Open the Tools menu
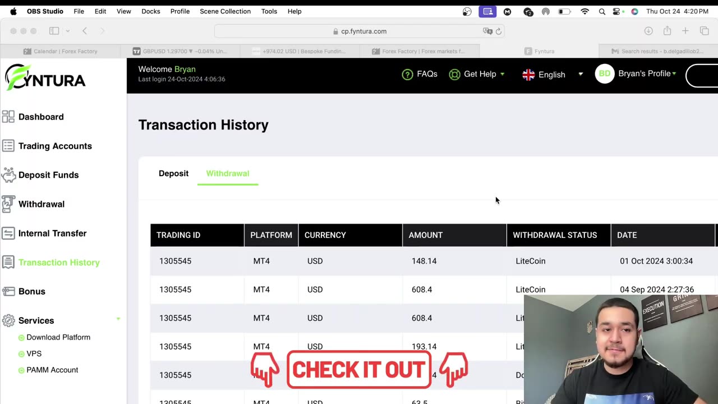The height and width of the screenshot is (404, 718). [x=269, y=11]
